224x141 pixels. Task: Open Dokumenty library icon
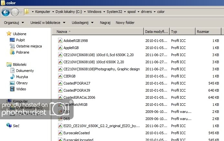(12, 70)
